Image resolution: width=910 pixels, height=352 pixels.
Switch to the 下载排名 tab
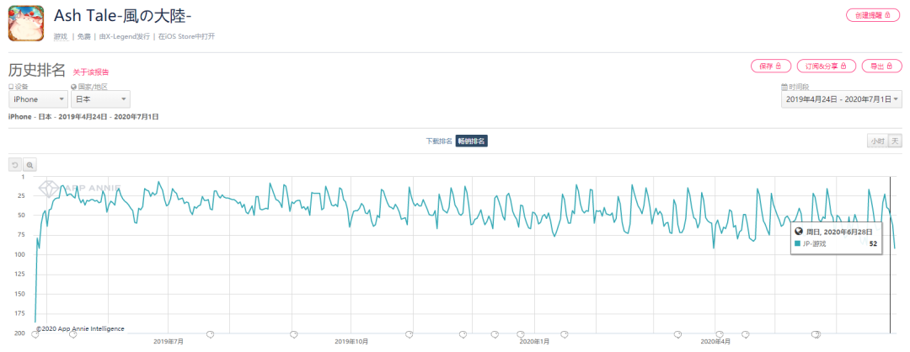tap(439, 141)
